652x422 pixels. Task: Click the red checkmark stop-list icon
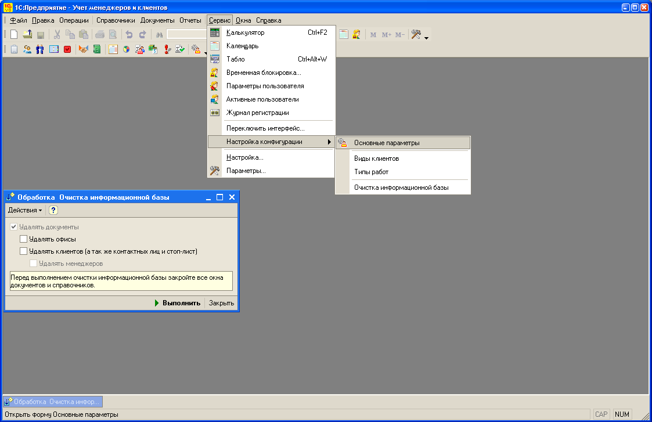pyautogui.click(x=67, y=49)
